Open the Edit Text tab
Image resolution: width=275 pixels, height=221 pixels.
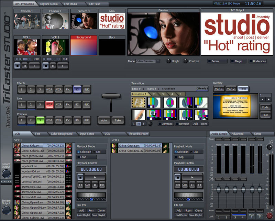94,4
